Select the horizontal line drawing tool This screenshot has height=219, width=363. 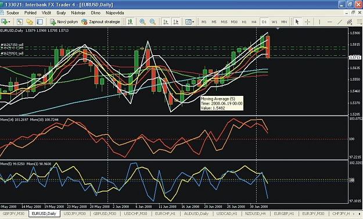[x=330, y=21]
